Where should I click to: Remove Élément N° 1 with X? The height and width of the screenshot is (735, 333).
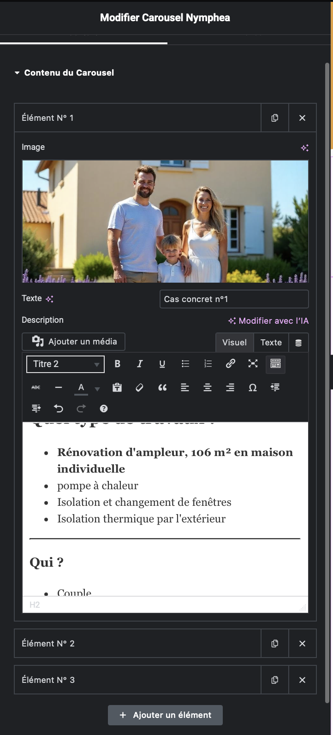coord(303,118)
